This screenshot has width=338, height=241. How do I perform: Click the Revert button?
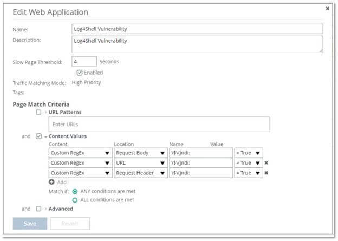(x=70, y=223)
